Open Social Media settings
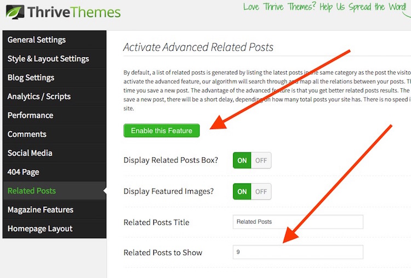The height and width of the screenshot is (278, 411). coord(30,153)
